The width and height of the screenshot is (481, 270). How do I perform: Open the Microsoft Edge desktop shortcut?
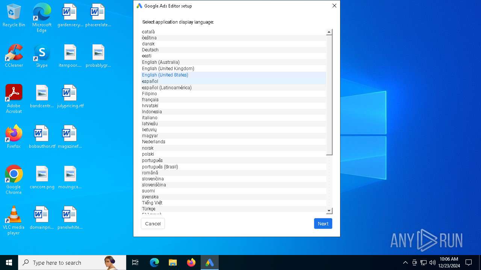(x=42, y=18)
